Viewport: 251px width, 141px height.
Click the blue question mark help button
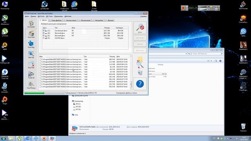click(x=140, y=84)
